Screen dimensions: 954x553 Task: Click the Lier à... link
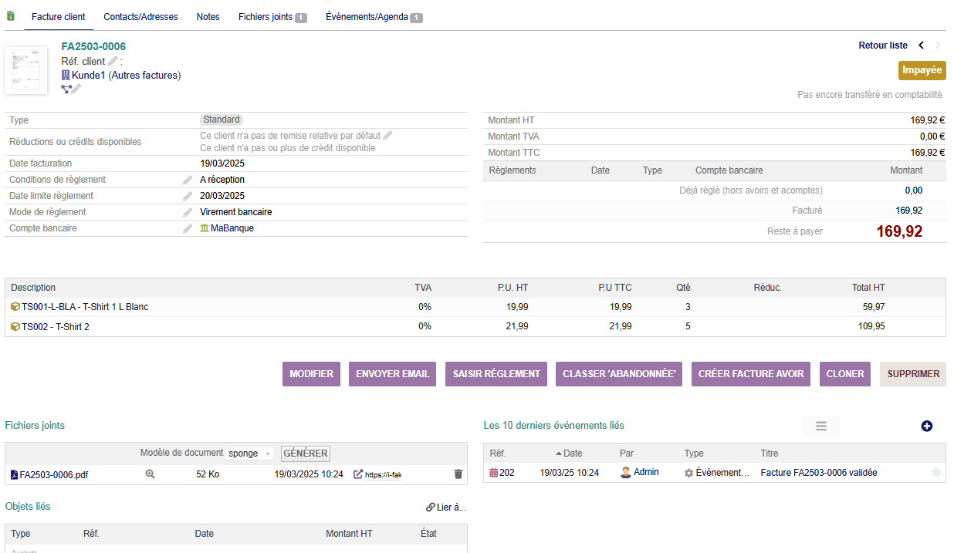click(446, 507)
